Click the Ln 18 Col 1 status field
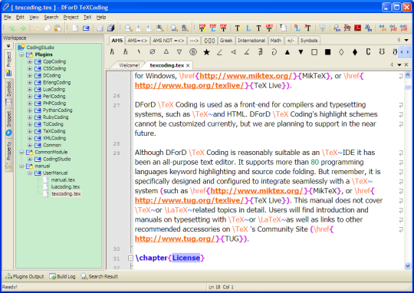This screenshot has height=293, width=414. [221, 287]
